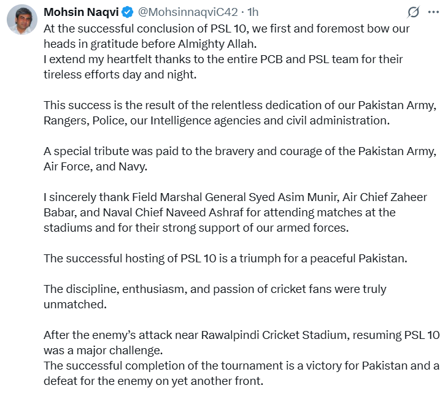
Task: Click the line mentioning Naval Chief Naveed Ashraf
Action: (x=220, y=213)
